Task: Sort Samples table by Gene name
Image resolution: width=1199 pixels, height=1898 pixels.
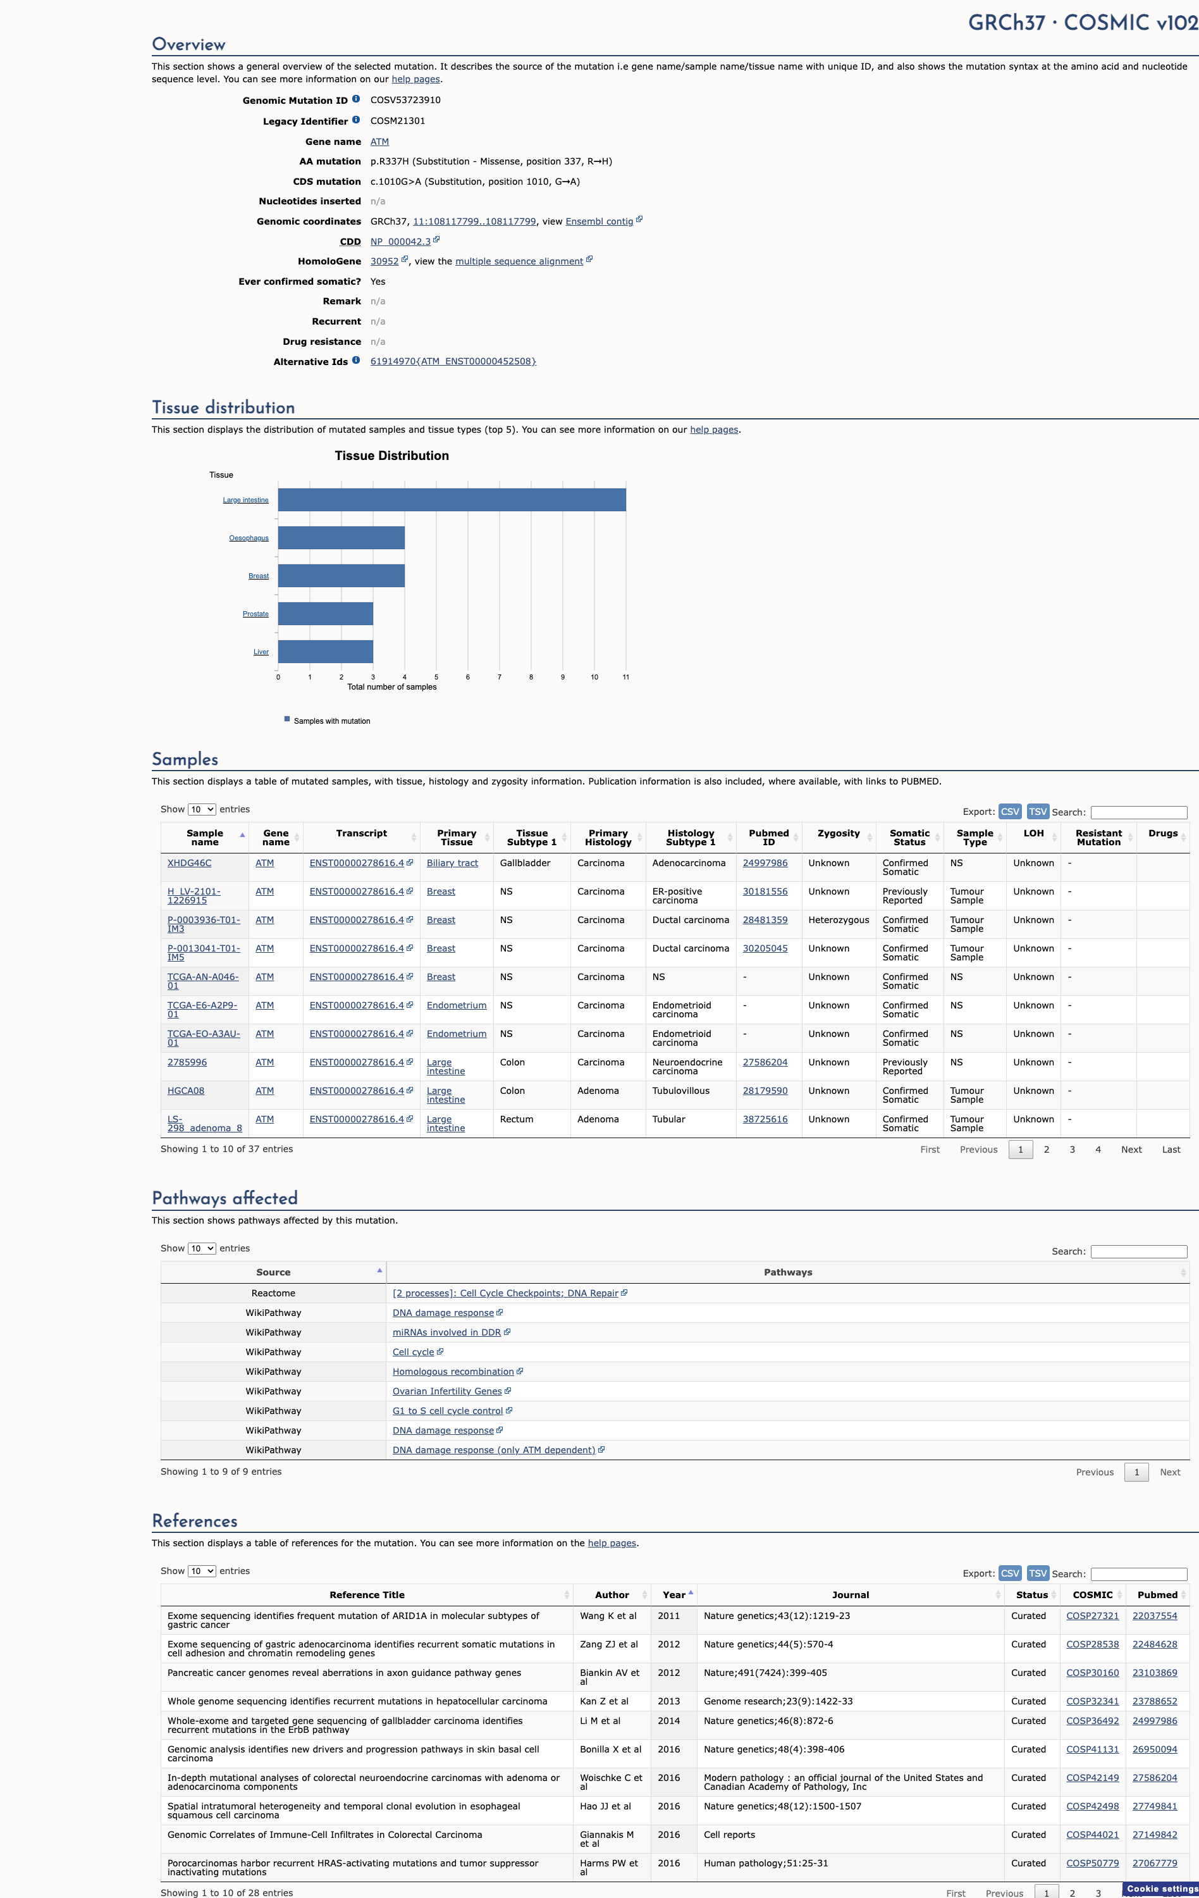Action: (276, 838)
